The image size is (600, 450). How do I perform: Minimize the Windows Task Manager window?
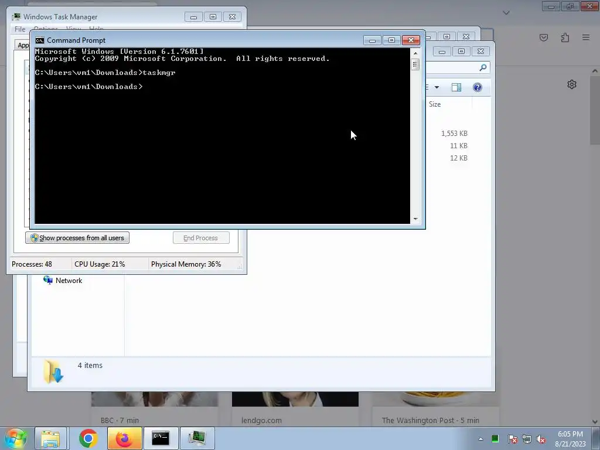(x=193, y=17)
